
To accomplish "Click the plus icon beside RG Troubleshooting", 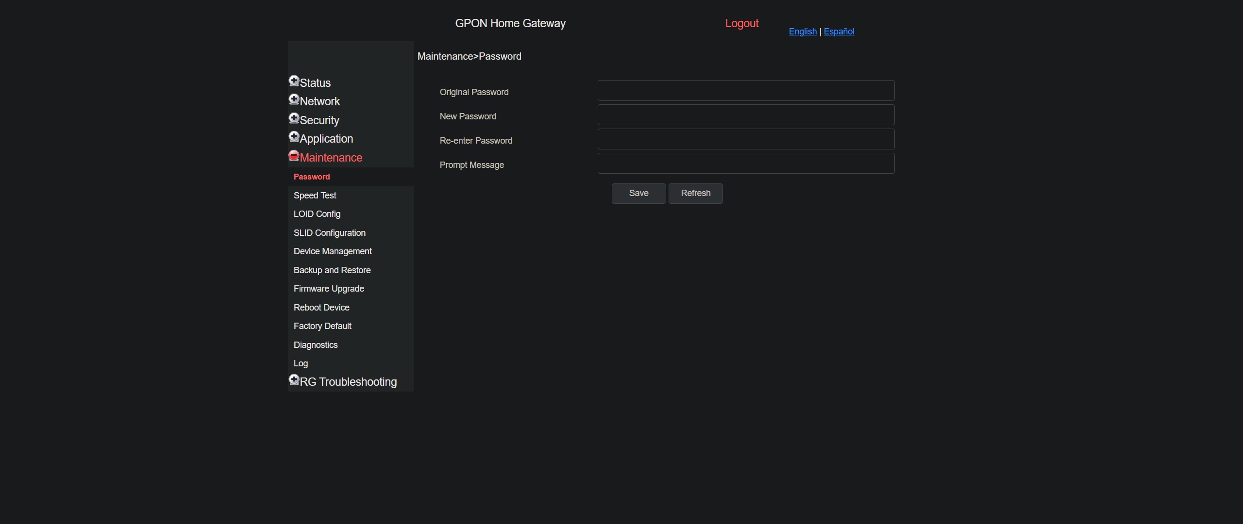I will pos(294,379).
